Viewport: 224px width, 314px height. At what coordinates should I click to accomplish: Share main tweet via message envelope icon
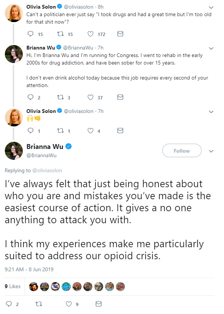(x=99, y=304)
